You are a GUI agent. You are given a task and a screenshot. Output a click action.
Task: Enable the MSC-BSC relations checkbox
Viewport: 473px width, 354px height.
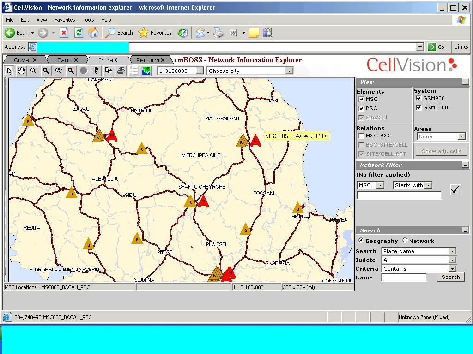[x=361, y=136]
